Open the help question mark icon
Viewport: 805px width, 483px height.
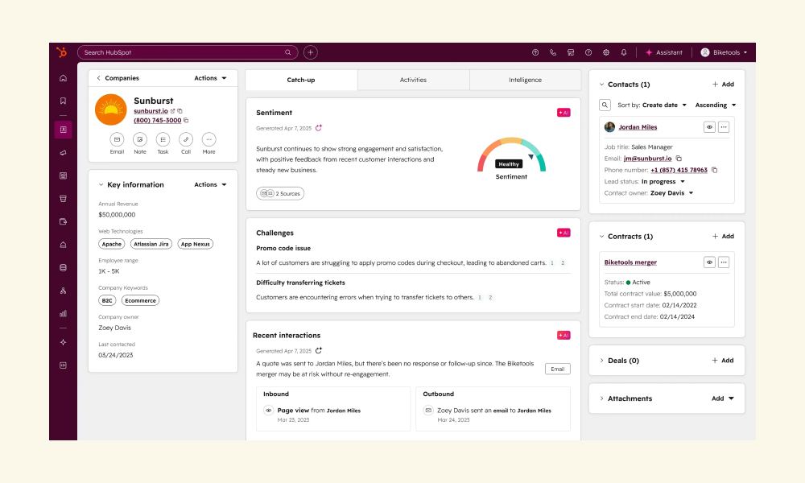588,52
